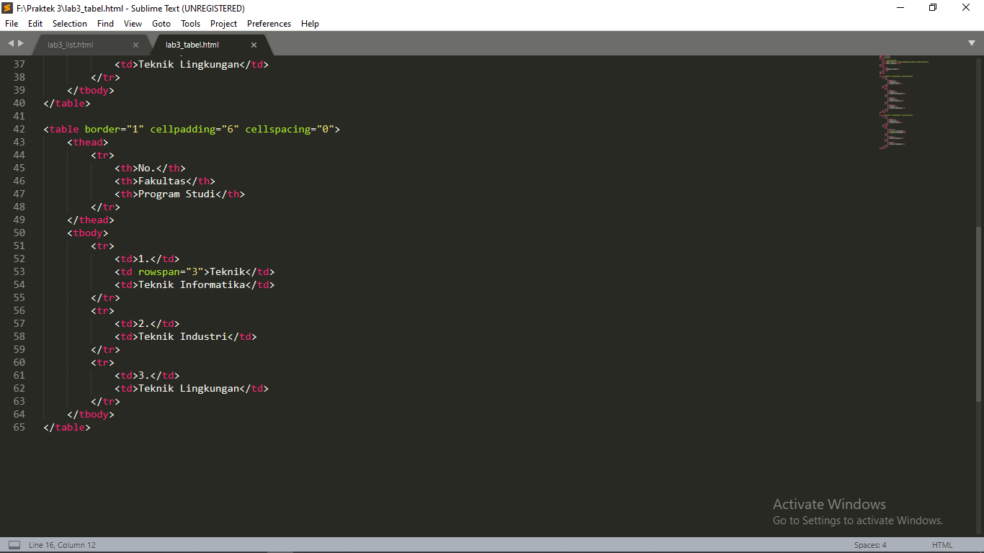Click the next-tab navigation arrow icon
The image size is (984, 553).
point(19,42)
